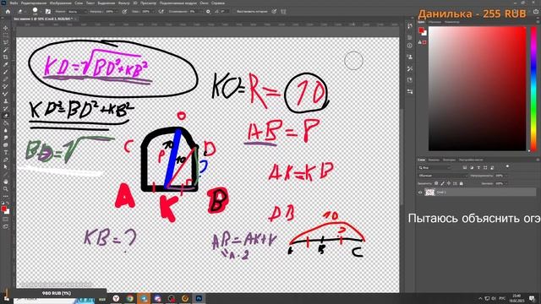Switch to the Каналы panel tab

(x=434, y=160)
